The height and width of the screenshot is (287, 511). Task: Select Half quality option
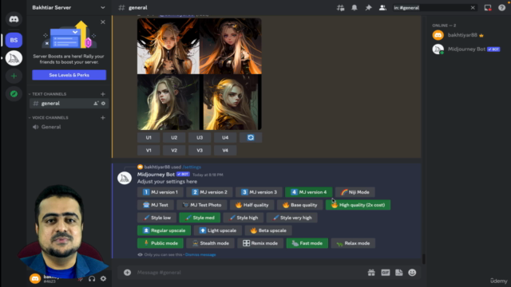pyautogui.click(x=252, y=205)
